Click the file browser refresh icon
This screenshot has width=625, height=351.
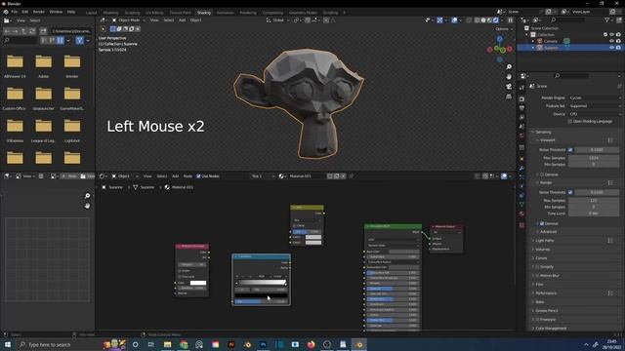coord(32,30)
